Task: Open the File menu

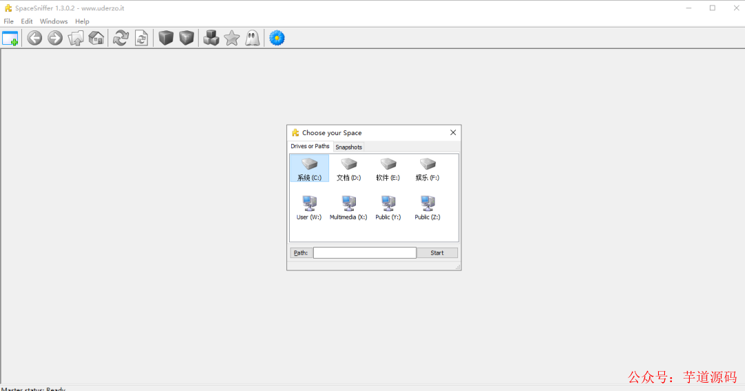Action: tap(8, 21)
